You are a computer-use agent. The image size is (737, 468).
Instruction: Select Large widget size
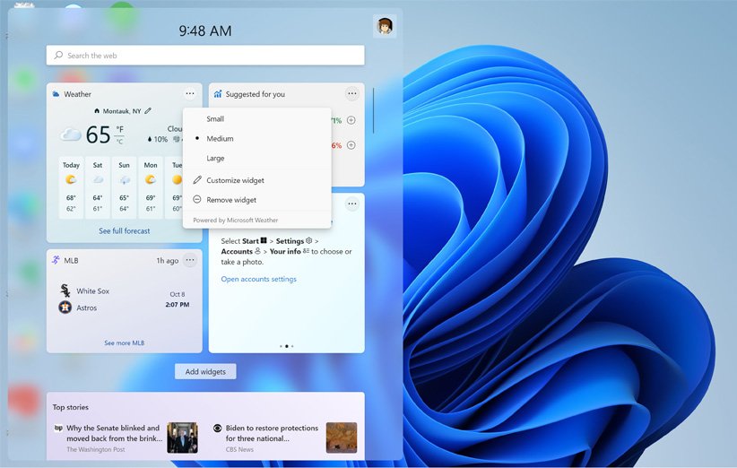(x=215, y=159)
